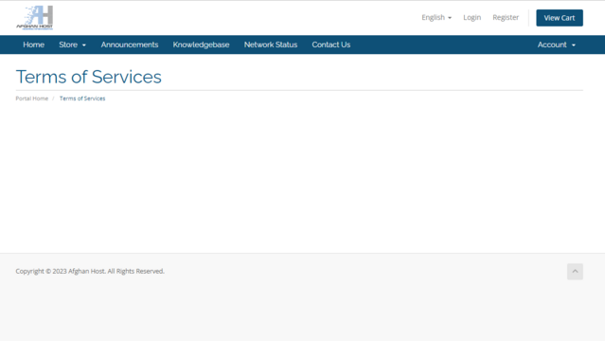The image size is (605, 341).
Task: Click the caret next to English
Action: (x=450, y=18)
